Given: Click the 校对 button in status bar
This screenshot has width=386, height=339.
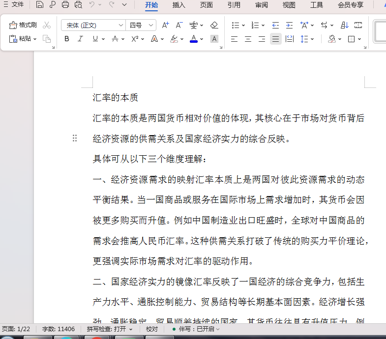Looking at the screenshot, I should pyautogui.click(x=151, y=329).
